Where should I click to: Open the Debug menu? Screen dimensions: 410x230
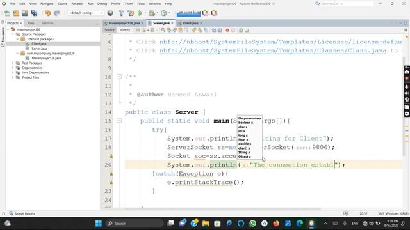click(102, 4)
